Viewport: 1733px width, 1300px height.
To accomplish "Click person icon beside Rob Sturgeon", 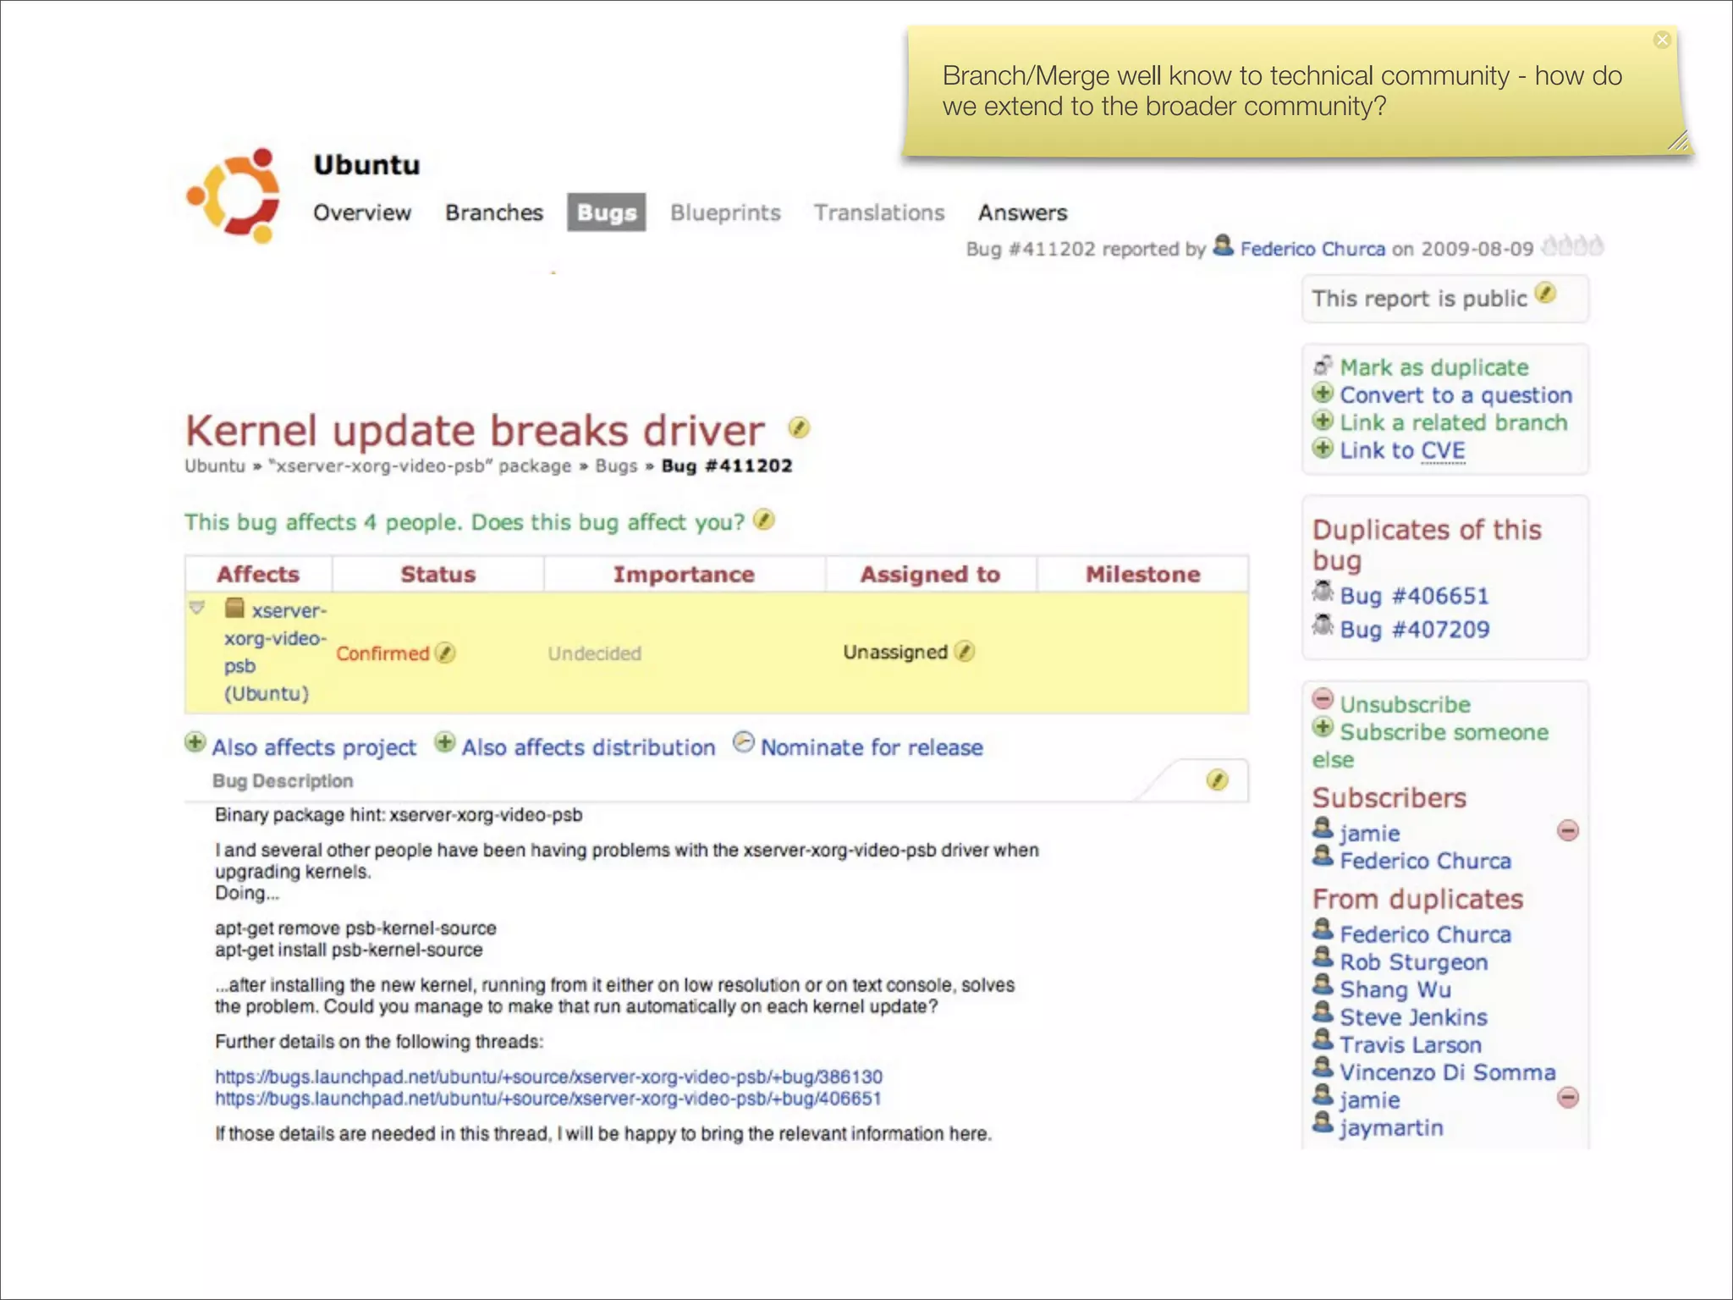I will [1323, 958].
